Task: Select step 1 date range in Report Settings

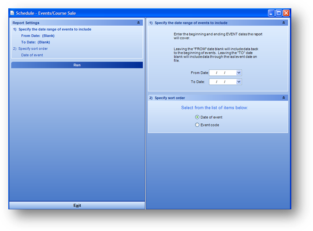Action: pyautogui.click(x=52, y=29)
